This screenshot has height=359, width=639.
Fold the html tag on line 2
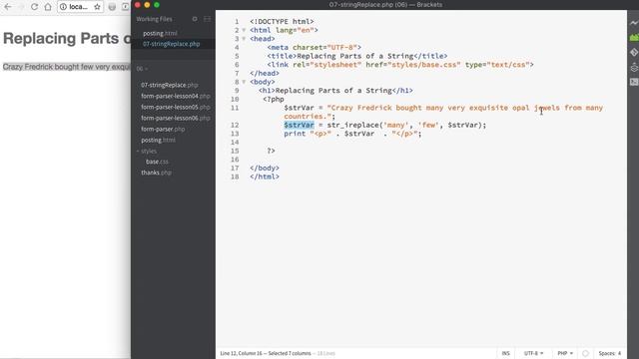point(244,30)
